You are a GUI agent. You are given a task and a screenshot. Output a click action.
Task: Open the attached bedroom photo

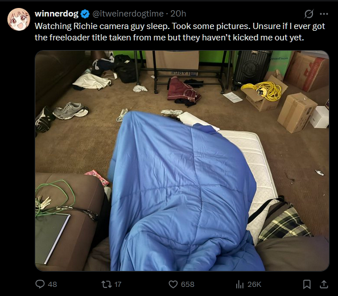pos(182,161)
